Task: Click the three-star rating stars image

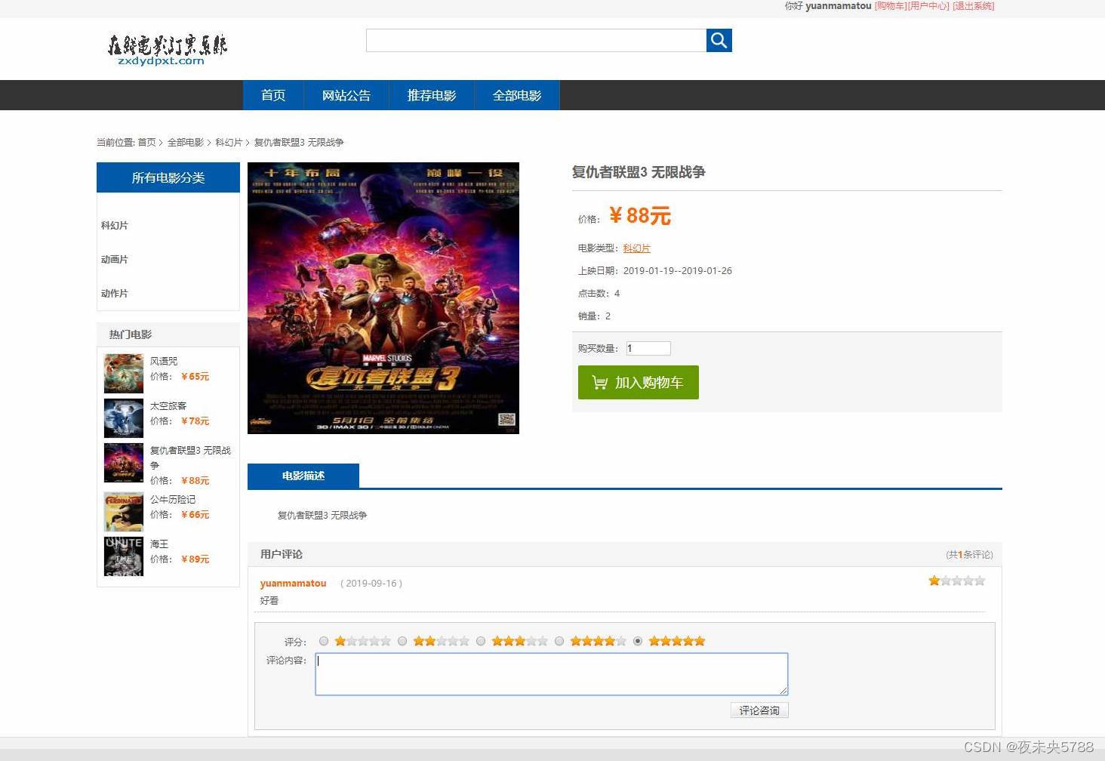Action: click(520, 641)
